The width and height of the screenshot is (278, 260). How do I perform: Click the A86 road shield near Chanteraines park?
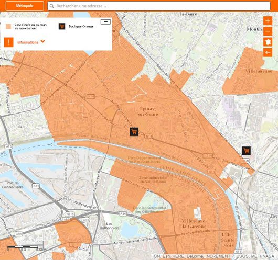point(123,214)
